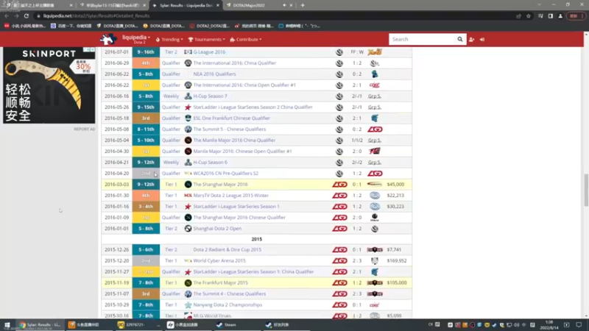
Task: Click Summit icon in The Summit 4 row
Action: coord(188,293)
